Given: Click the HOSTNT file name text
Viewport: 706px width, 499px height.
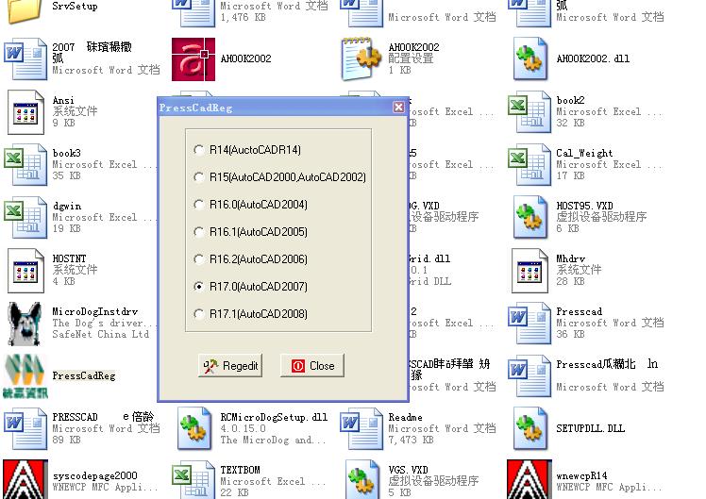Looking at the screenshot, I should pyautogui.click(x=69, y=258).
